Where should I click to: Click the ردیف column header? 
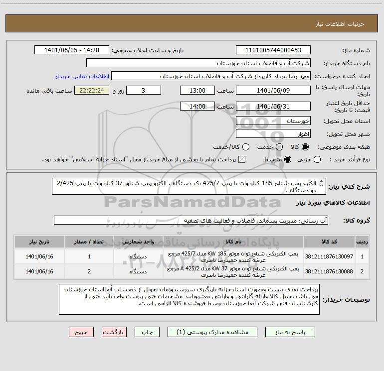pos(362,242)
